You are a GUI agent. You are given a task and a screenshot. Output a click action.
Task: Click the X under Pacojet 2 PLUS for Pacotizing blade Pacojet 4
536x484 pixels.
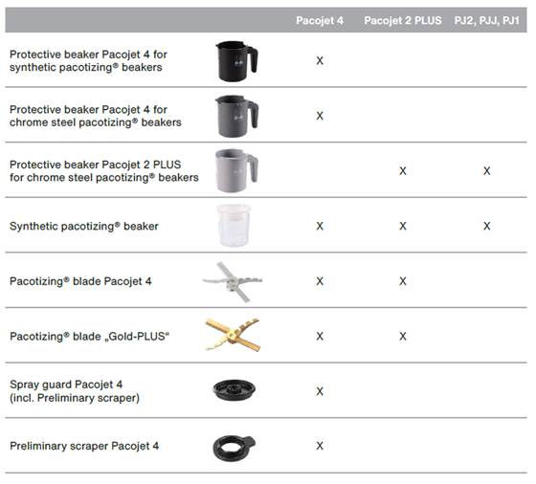403,281
